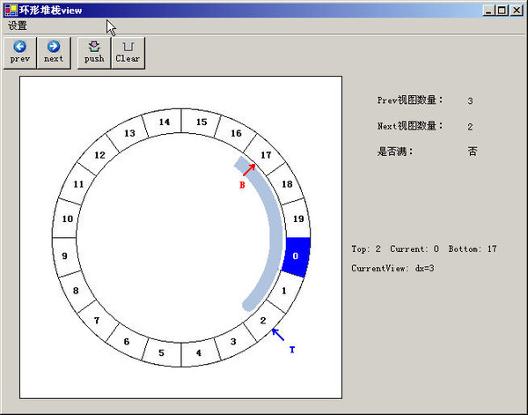Click ring segment 17

click(268, 156)
